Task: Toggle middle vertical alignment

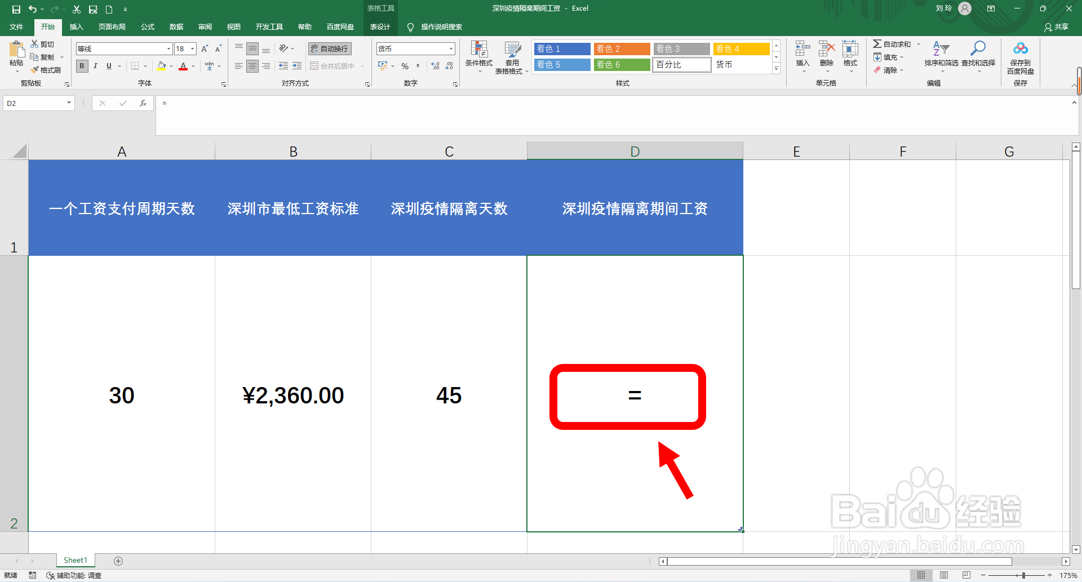Action: (x=252, y=49)
